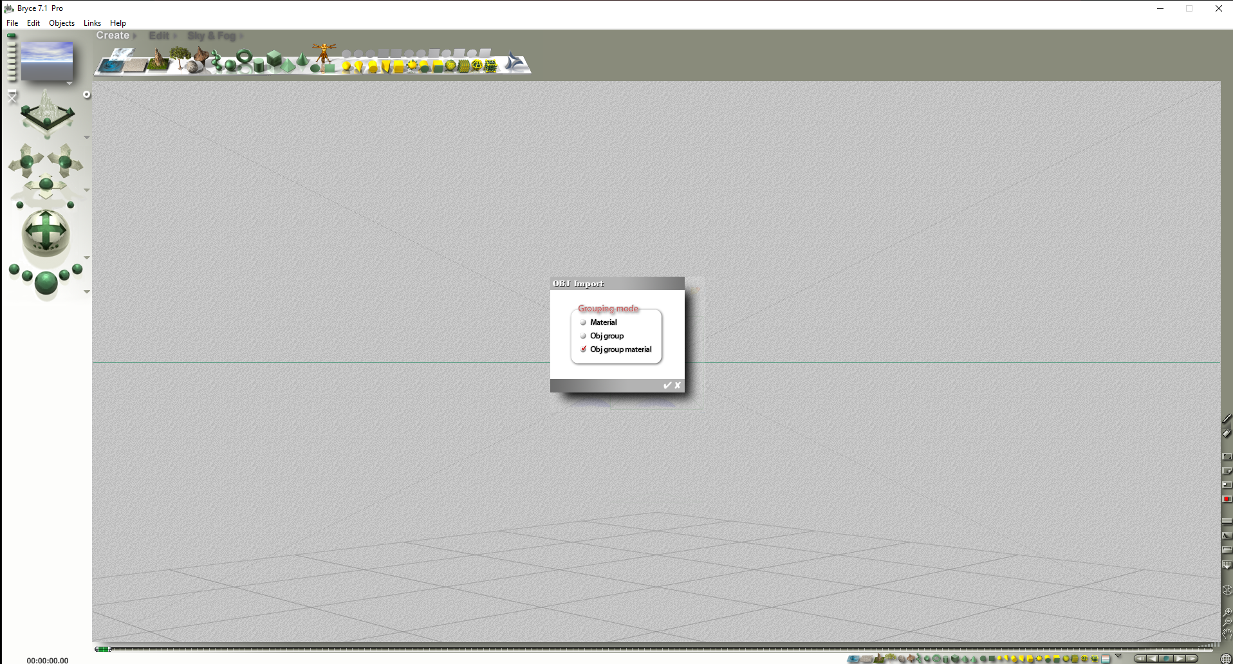Select the Obj group radio button
This screenshot has width=1233, height=664.
coord(583,336)
